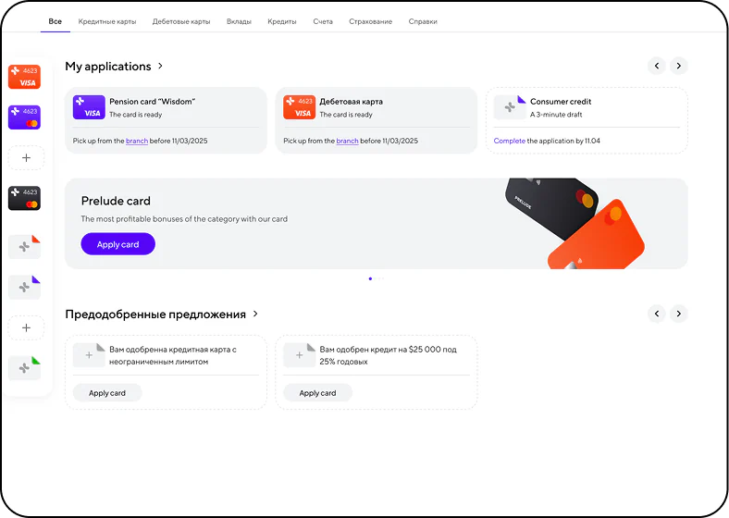Apply for the $25 000 credit offer
This screenshot has height=518, width=729.
317,393
